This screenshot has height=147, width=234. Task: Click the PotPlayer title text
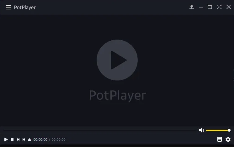(x=25, y=8)
